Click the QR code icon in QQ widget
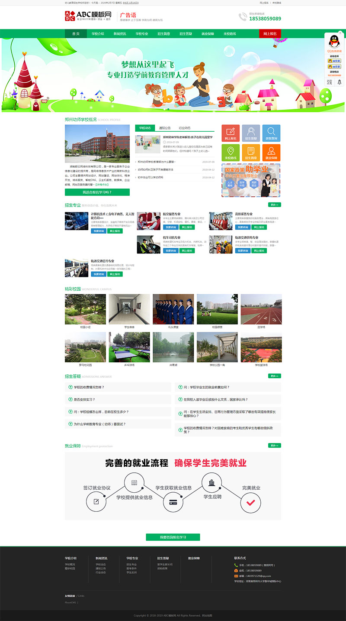The image size is (346, 621). (x=330, y=82)
